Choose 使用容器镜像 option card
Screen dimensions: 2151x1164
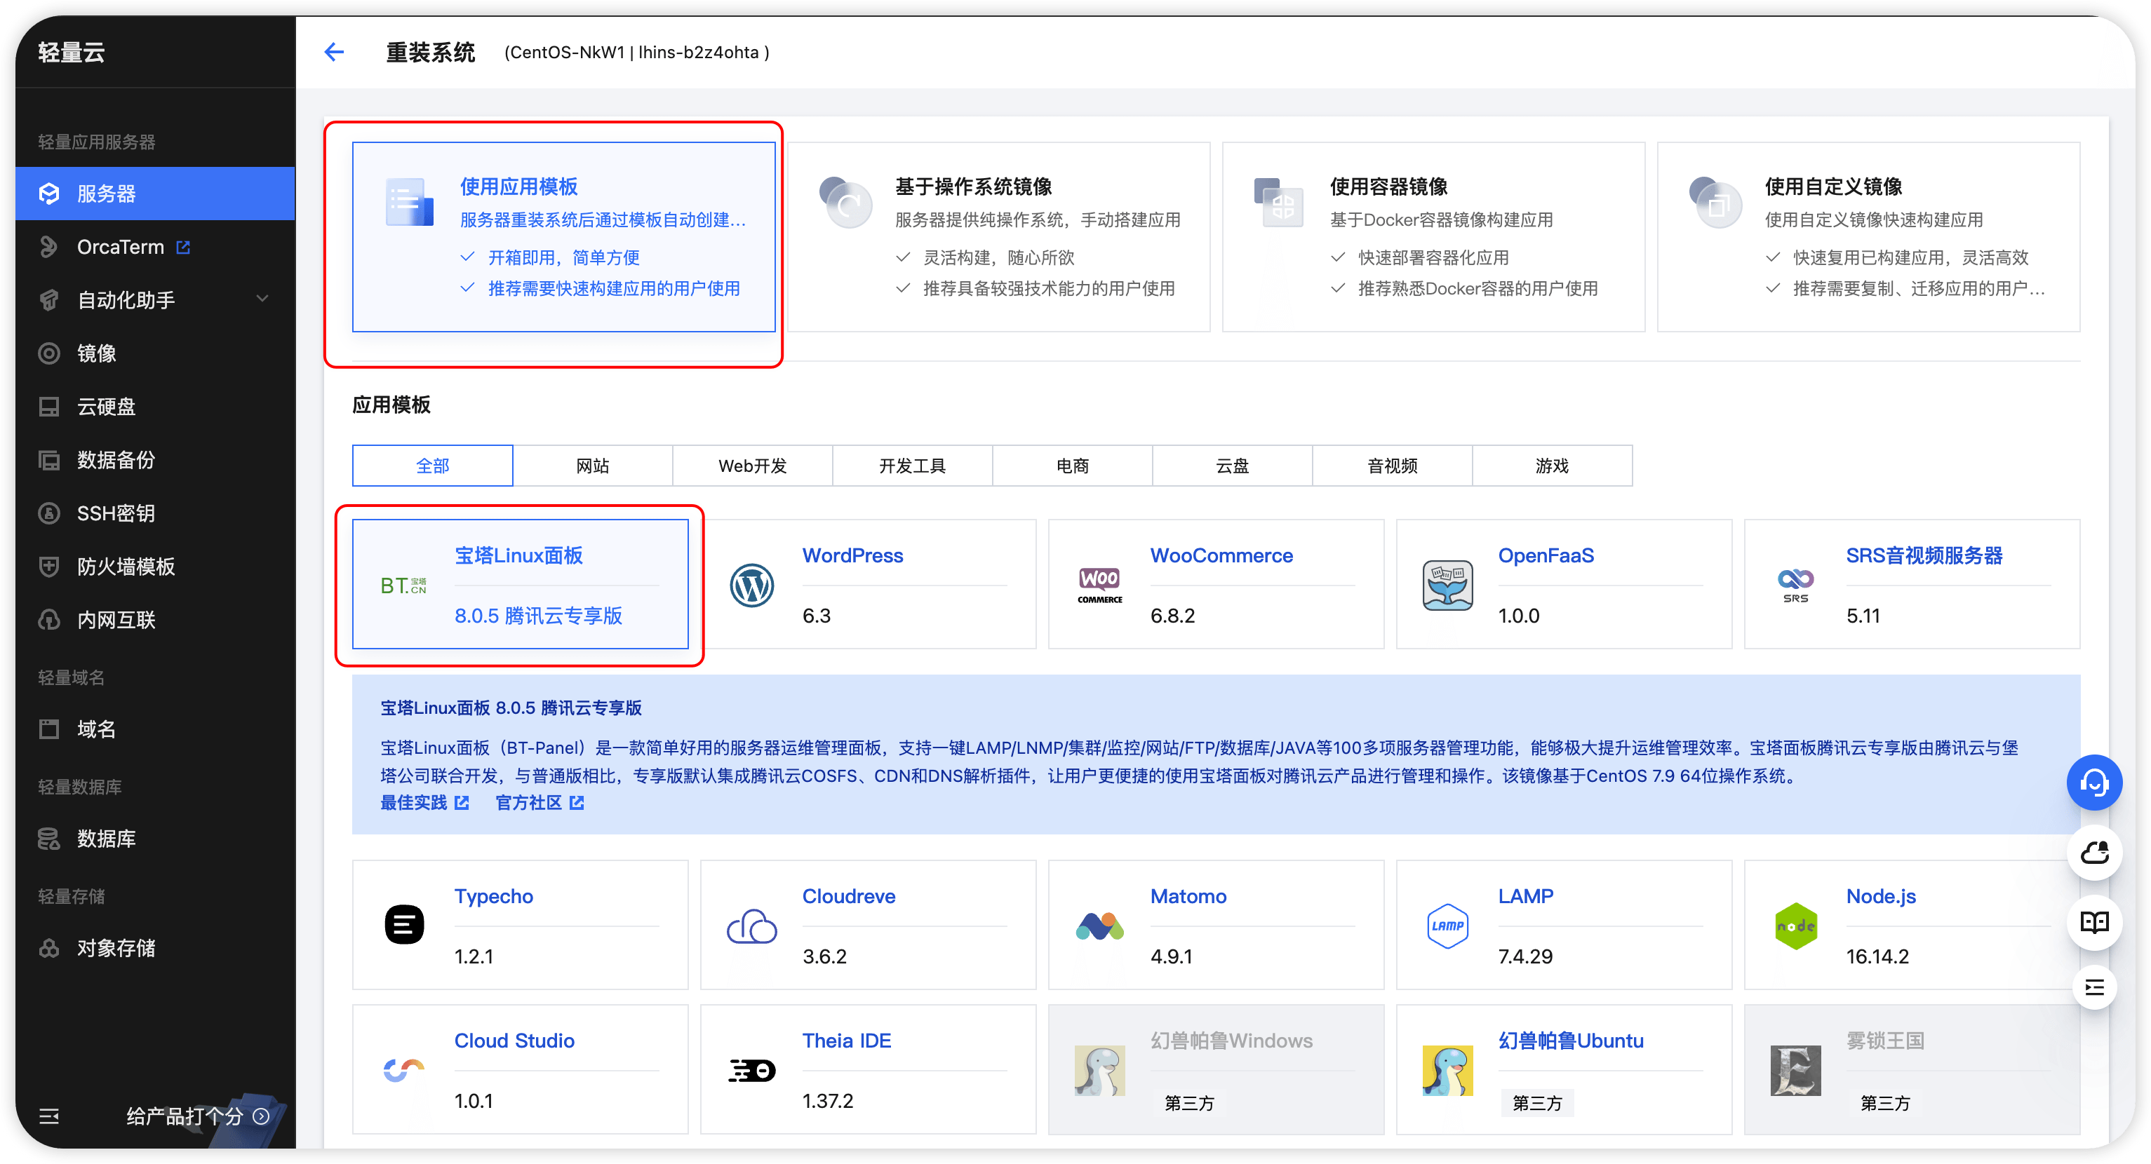(x=1433, y=237)
